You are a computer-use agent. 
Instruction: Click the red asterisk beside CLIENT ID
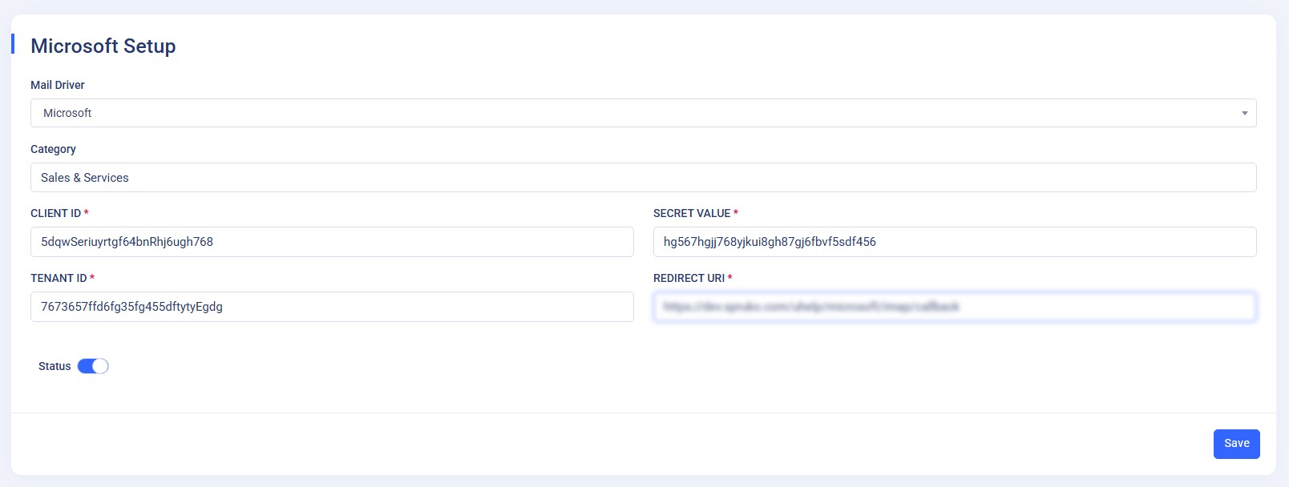coord(87,213)
